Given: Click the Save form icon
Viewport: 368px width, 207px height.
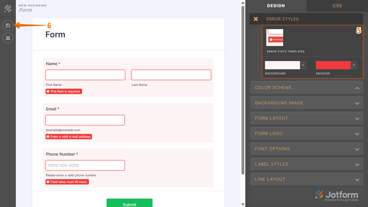Looking at the screenshot, I should (x=8, y=25).
